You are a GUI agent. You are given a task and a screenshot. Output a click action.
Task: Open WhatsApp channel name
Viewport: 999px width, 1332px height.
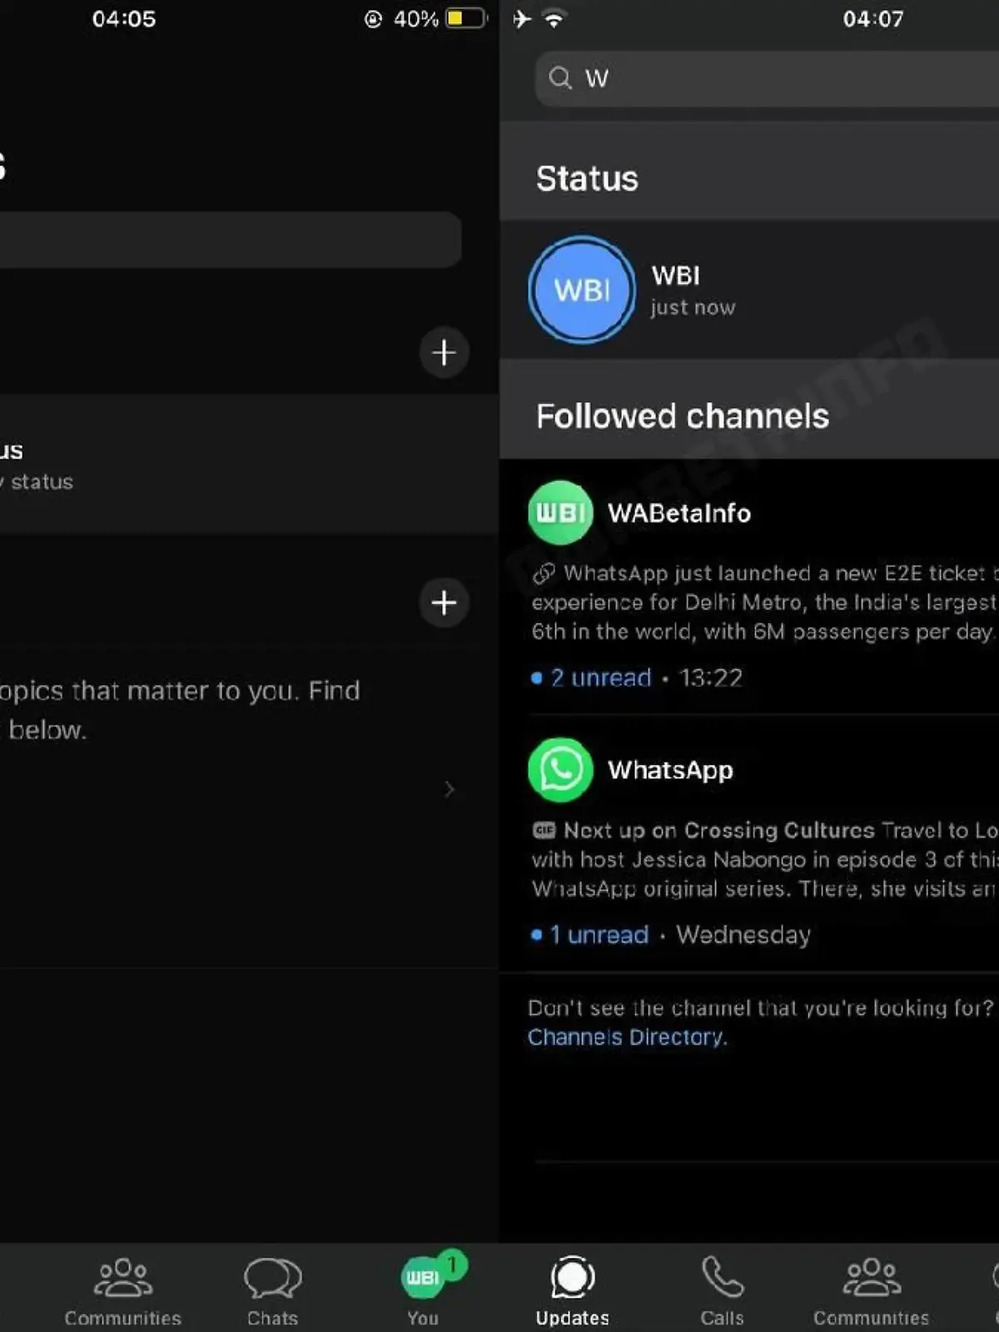[x=670, y=770]
